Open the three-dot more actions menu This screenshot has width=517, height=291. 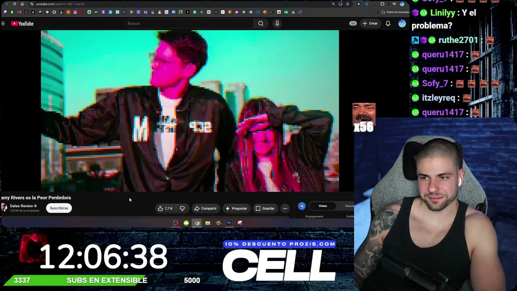click(285, 209)
